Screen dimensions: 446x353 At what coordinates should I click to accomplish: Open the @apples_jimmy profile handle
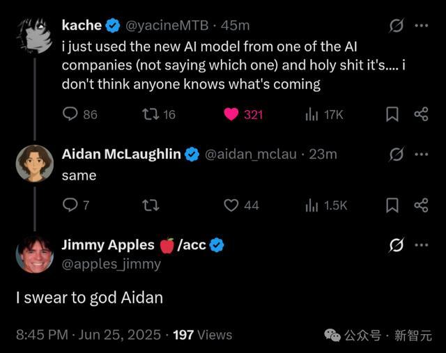click(x=111, y=264)
